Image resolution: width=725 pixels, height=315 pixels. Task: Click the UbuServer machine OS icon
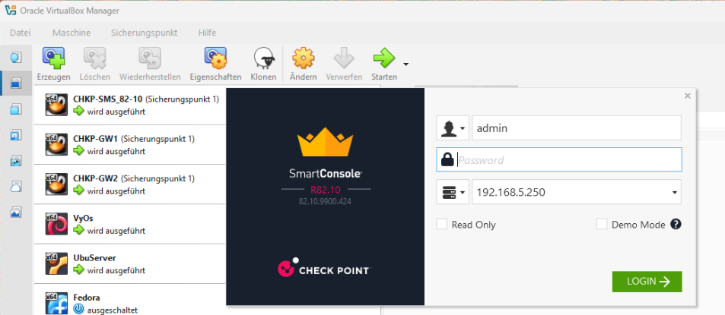[x=57, y=264]
